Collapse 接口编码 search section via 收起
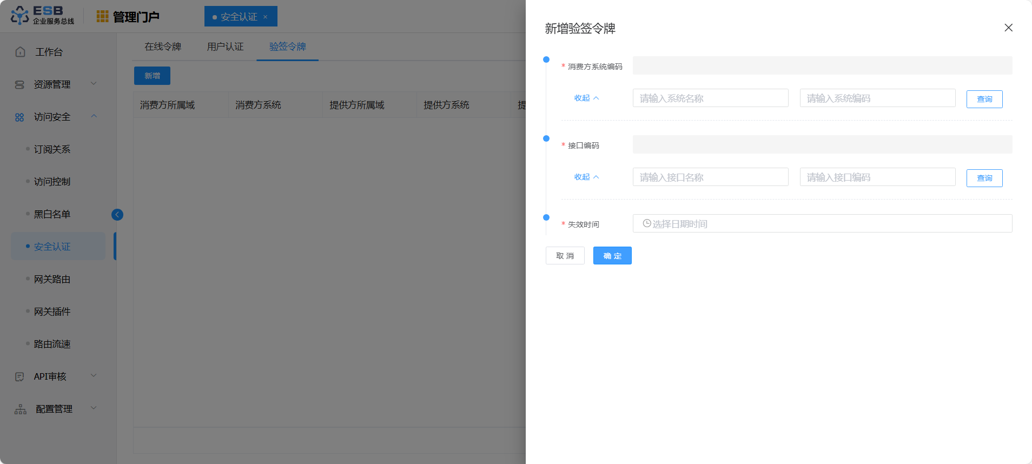Screen dimensions: 1032x464 pyautogui.click(x=586, y=177)
